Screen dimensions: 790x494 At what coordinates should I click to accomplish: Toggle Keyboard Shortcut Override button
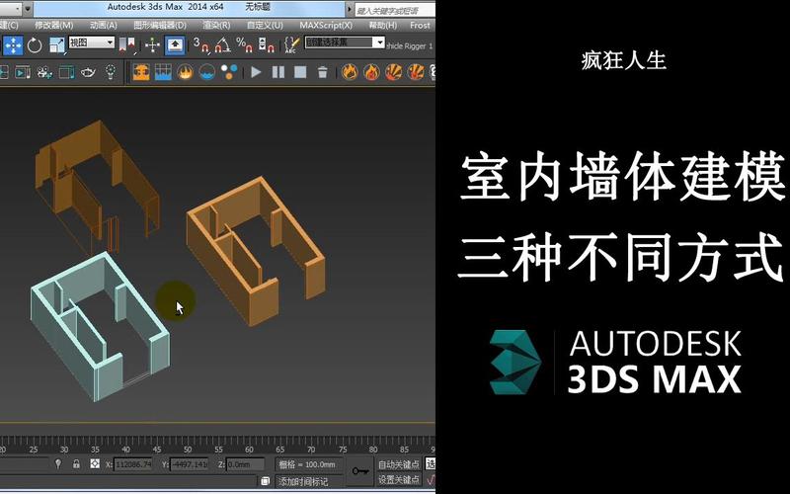pyautogui.click(x=175, y=45)
